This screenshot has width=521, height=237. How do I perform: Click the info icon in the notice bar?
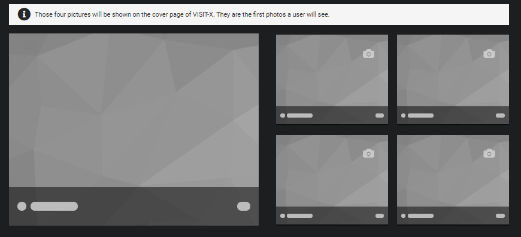tap(24, 14)
